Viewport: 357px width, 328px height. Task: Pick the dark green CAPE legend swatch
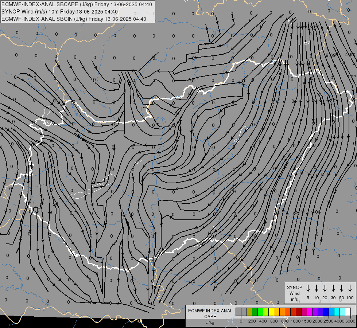coord(255,312)
